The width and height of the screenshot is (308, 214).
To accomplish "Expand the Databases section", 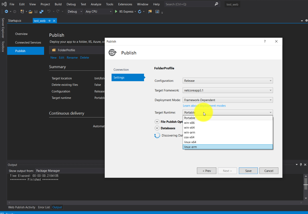I will (x=157, y=128).
